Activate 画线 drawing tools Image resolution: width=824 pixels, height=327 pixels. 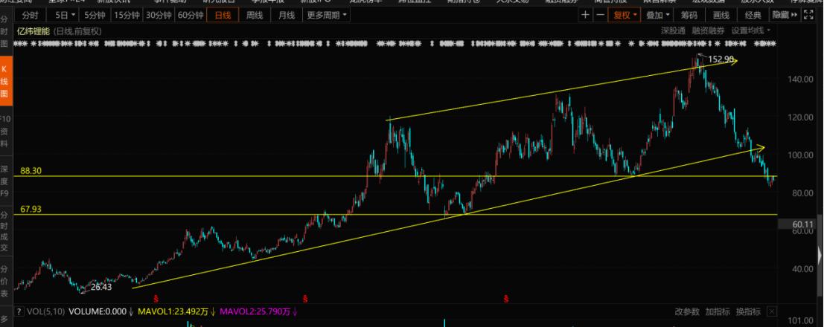pyautogui.click(x=721, y=15)
